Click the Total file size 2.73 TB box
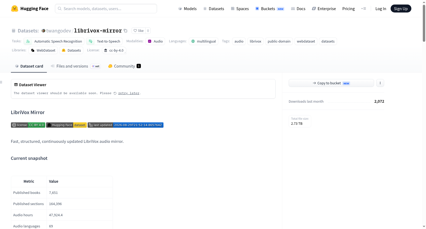 tap(300, 121)
